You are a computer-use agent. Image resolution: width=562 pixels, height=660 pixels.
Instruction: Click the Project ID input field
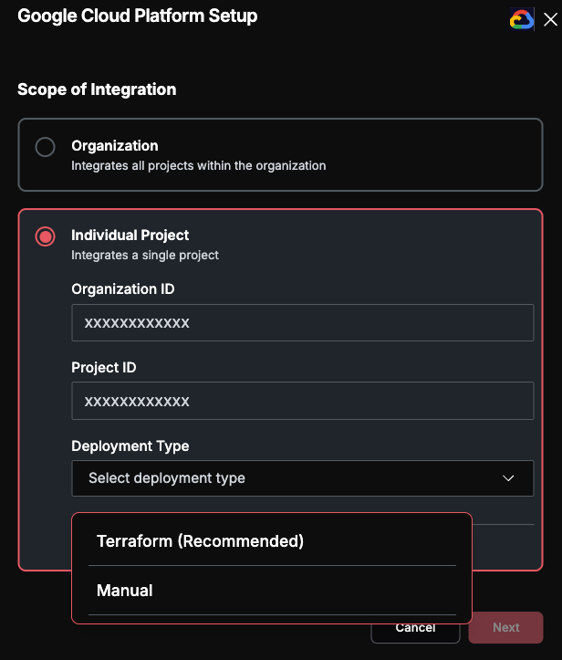click(303, 401)
